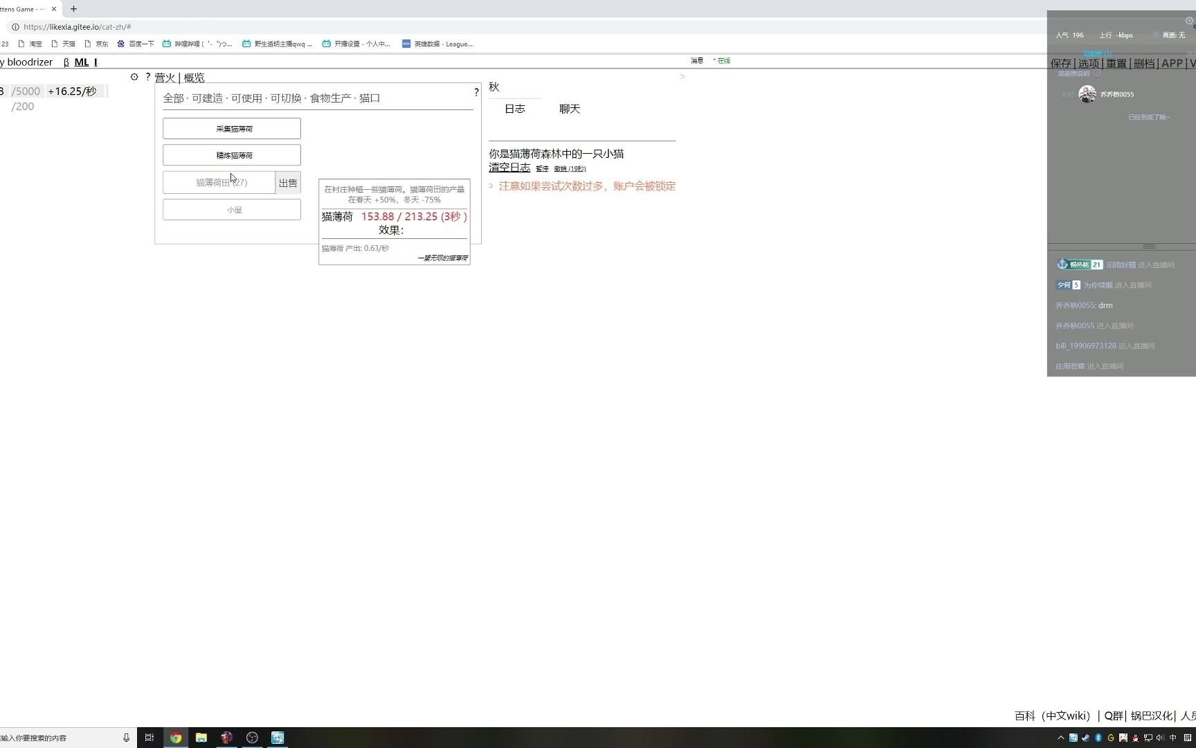This screenshot has height=748, width=1196.
Task: Collapse the right log panel arrow
Action: 682,77
